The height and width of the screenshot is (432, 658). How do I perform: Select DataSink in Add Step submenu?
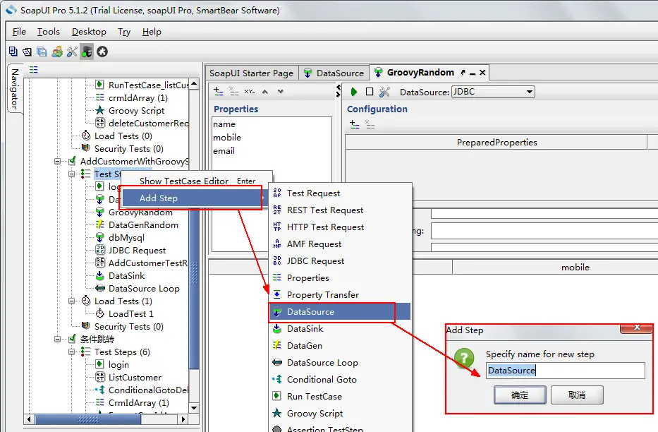[x=339, y=329]
